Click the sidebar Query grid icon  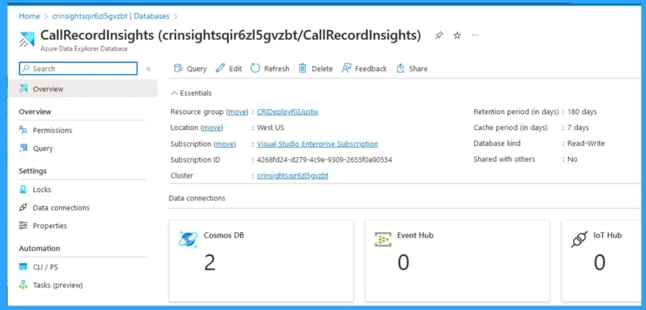[23, 148]
